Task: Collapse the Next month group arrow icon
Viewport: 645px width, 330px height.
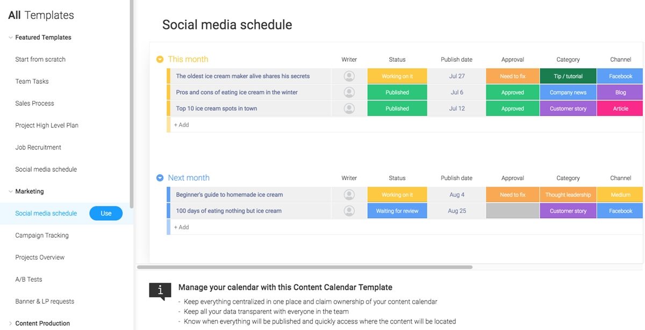Action: [160, 177]
